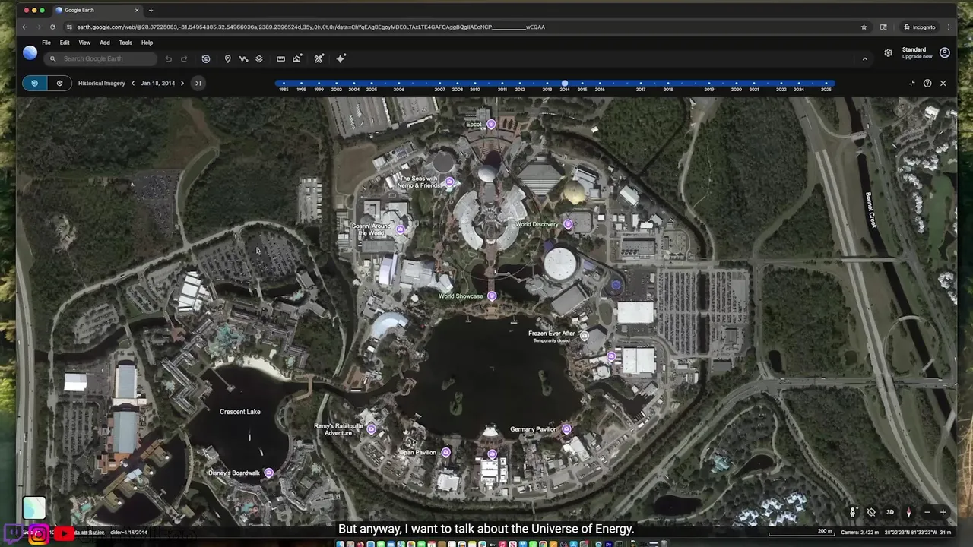Screen dimensions: 973x547
Task: Open a new browser tab
Action: point(151,10)
